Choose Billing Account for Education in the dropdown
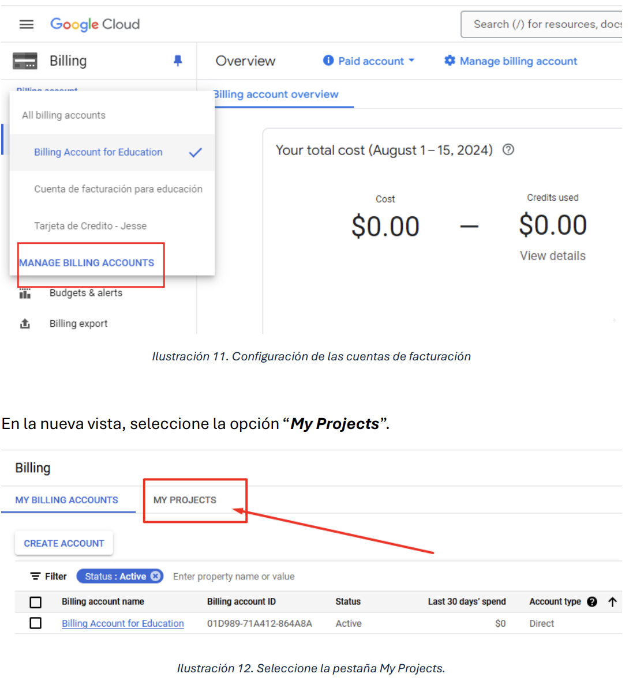Screen dimensions: 629x685 click(x=112, y=152)
